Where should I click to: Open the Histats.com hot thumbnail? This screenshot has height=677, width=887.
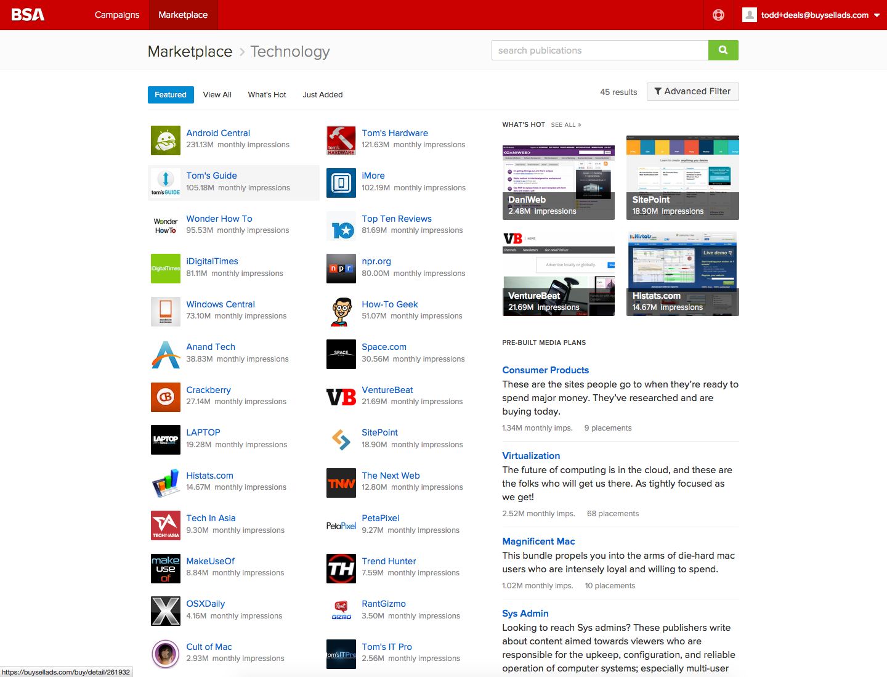point(682,274)
